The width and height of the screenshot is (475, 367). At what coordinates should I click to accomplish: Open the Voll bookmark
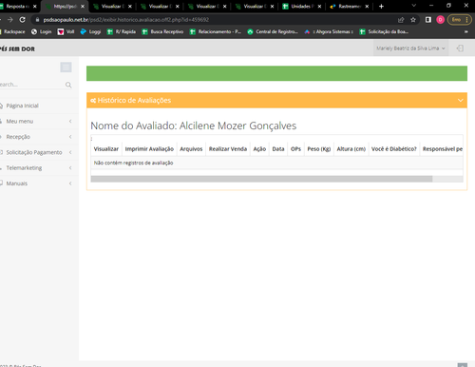66,31
